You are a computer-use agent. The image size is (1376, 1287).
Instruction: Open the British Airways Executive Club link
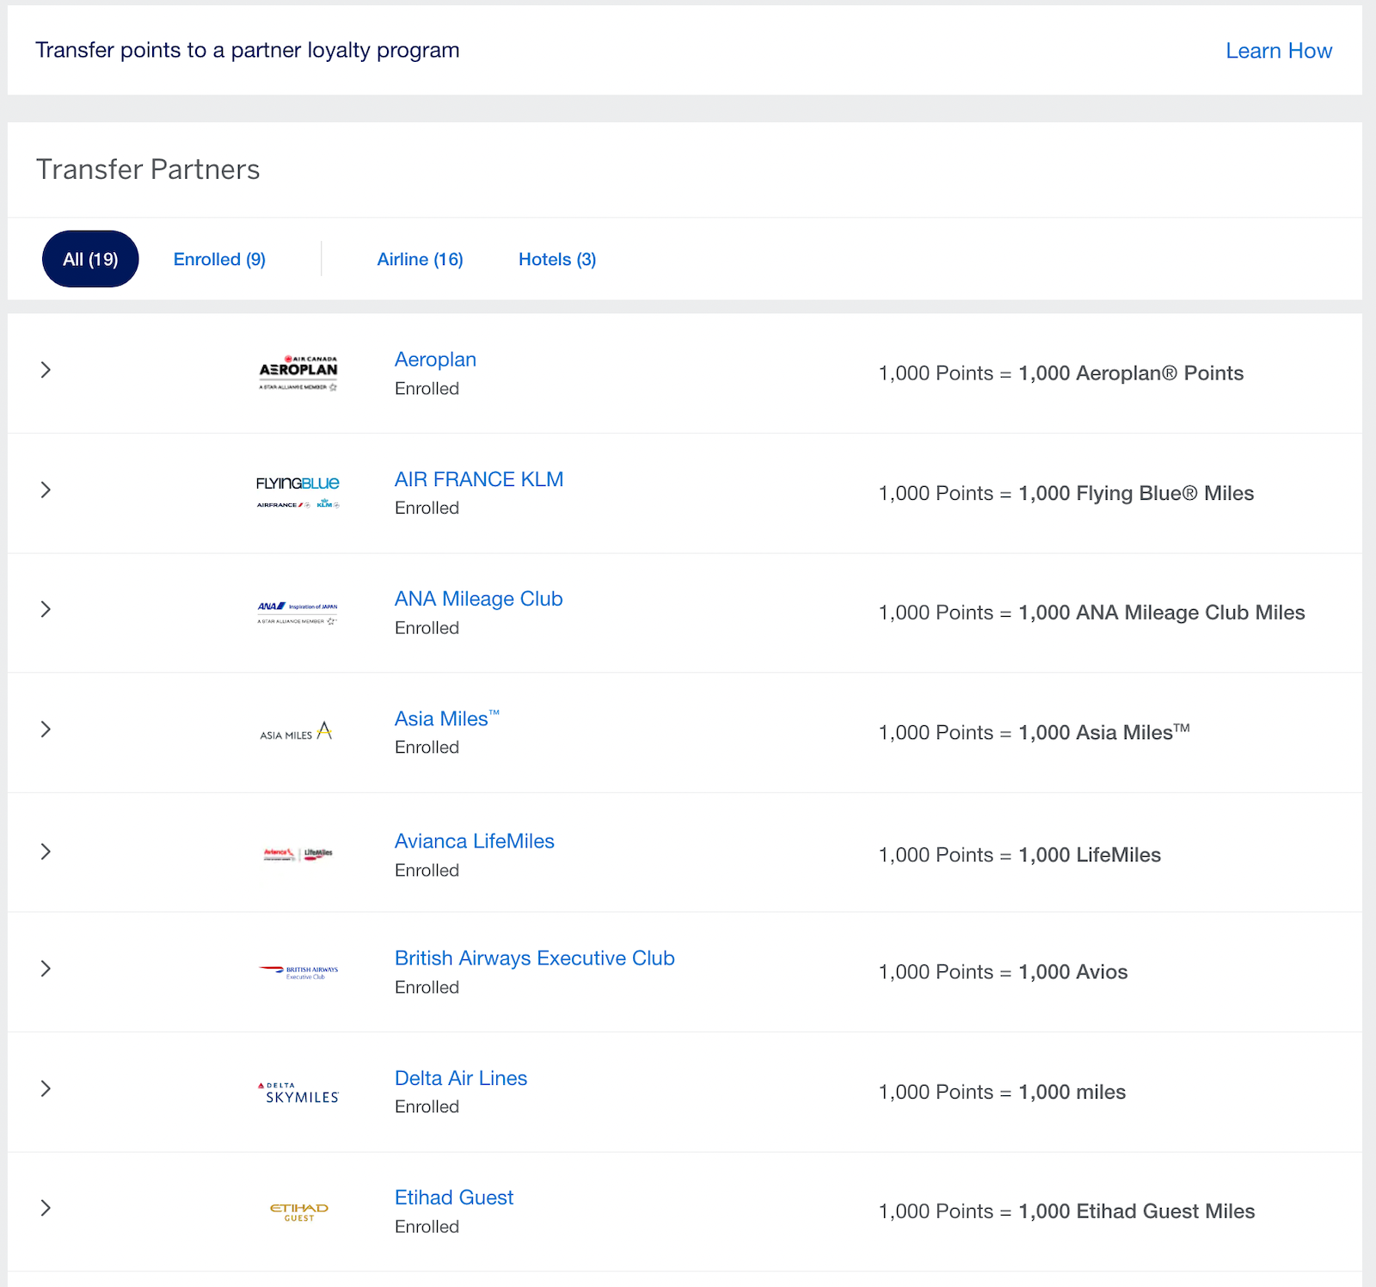click(x=534, y=958)
